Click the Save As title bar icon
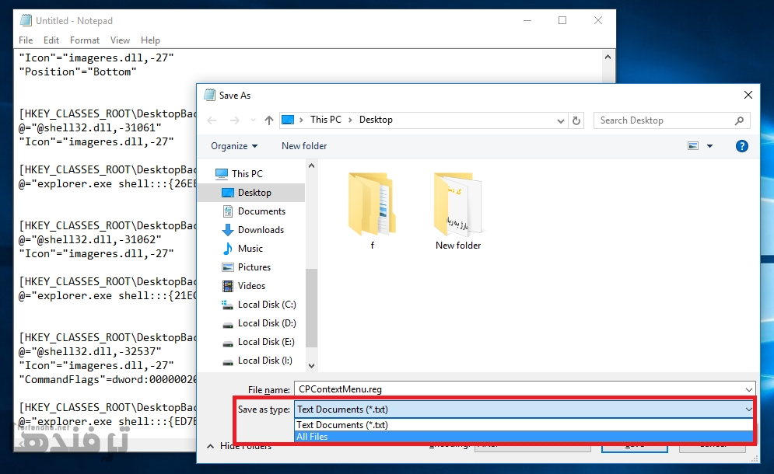Screen dimensions: 774x474 (x=209, y=95)
